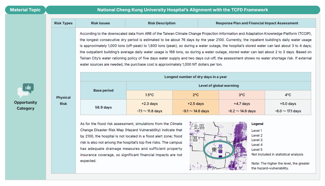This screenshot has height=186, width=325.
Task: Select the pink 3°C warming column header
Action: coord(242,95)
